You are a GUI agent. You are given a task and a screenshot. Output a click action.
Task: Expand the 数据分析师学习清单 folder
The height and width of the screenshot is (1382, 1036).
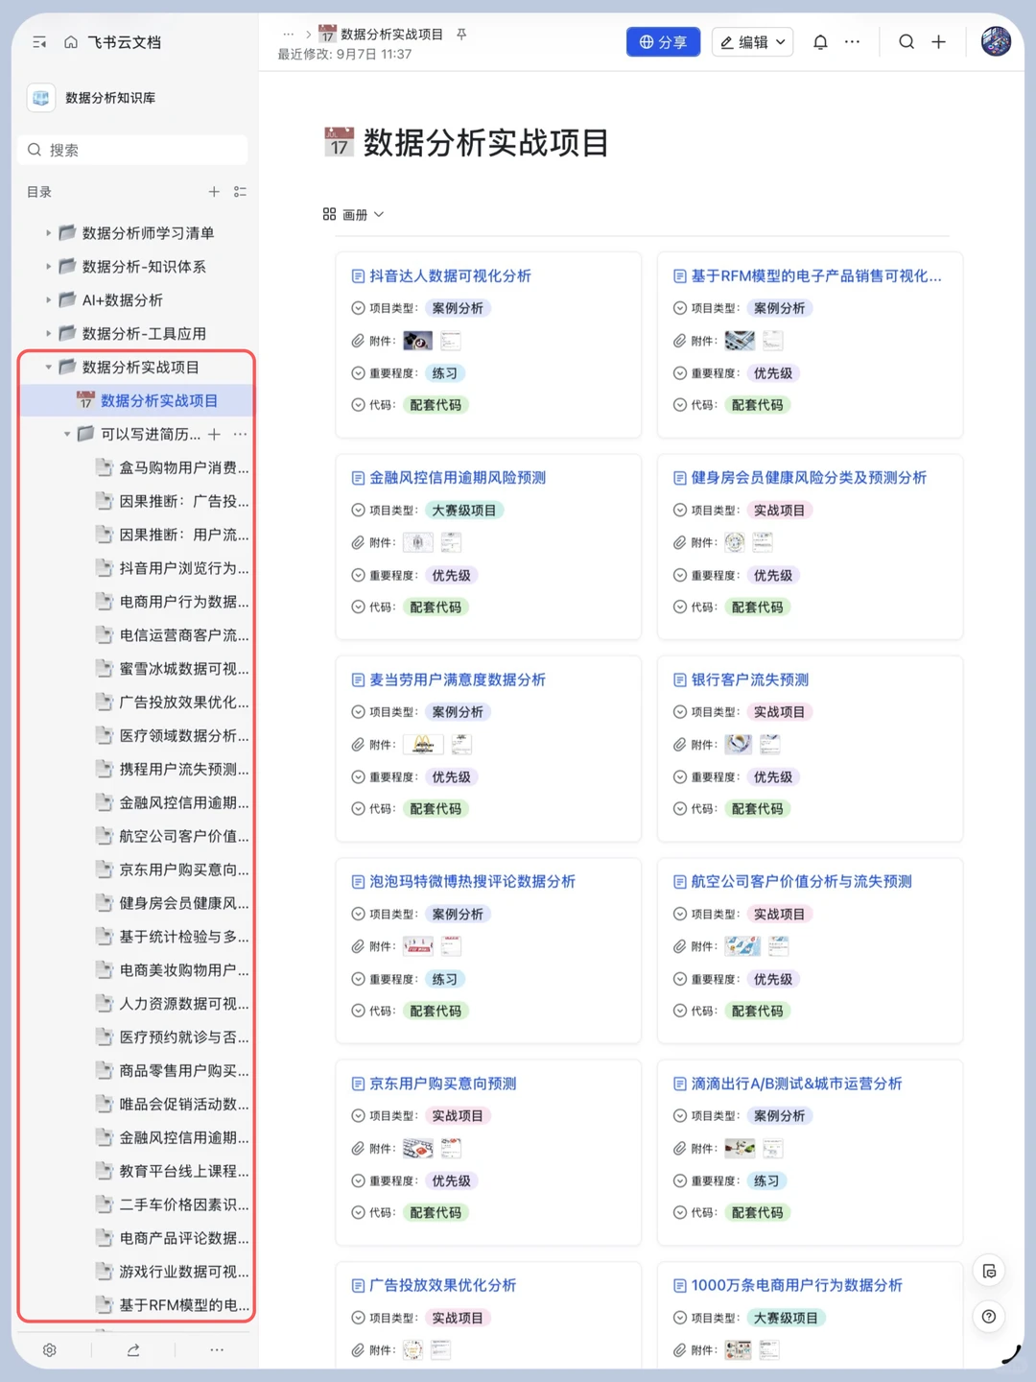pos(49,233)
